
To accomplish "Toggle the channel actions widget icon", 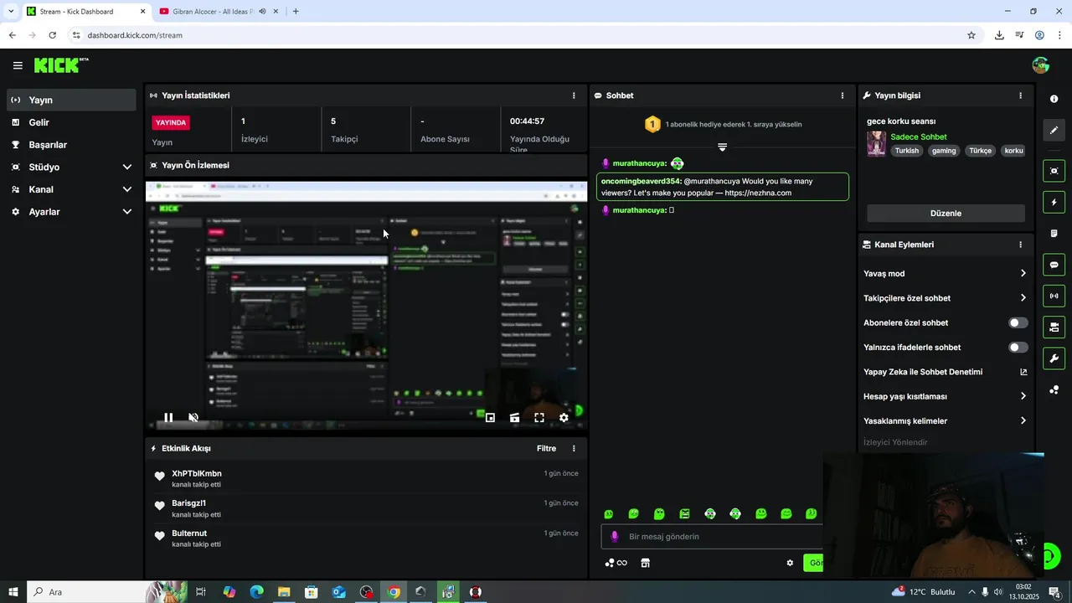I will (x=1054, y=327).
